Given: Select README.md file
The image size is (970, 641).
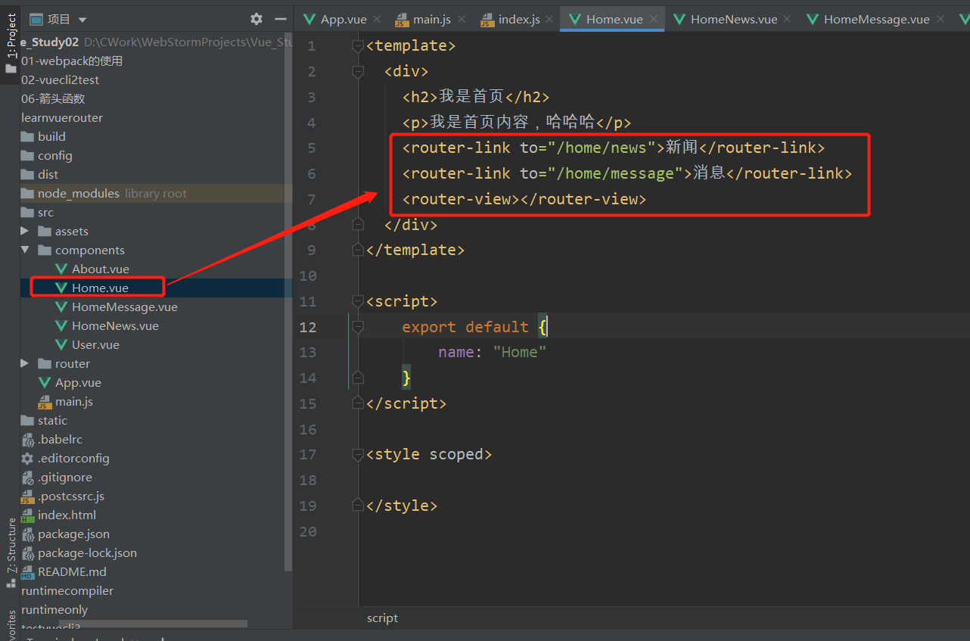Looking at the screenshot, I should coord(72,571).
